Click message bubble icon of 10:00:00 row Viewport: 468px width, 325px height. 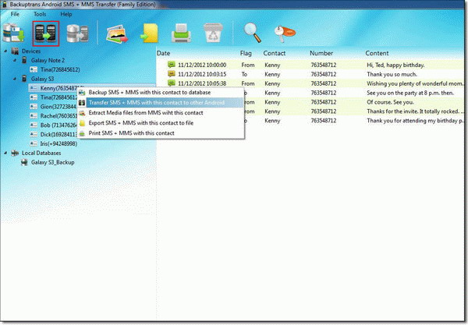click(172, 65)
